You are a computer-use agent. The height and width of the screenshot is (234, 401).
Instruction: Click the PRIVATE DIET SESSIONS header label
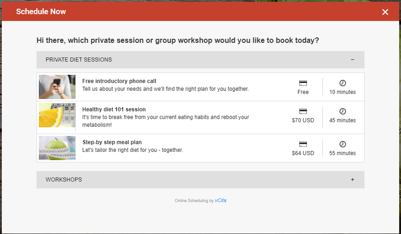click(x=79, y=59)
